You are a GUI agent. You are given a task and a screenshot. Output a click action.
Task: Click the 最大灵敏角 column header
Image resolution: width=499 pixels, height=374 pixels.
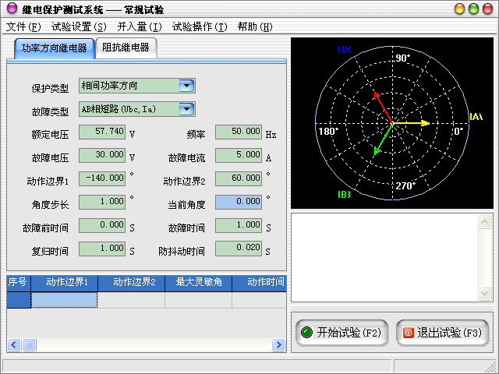[x=199, y=284]
